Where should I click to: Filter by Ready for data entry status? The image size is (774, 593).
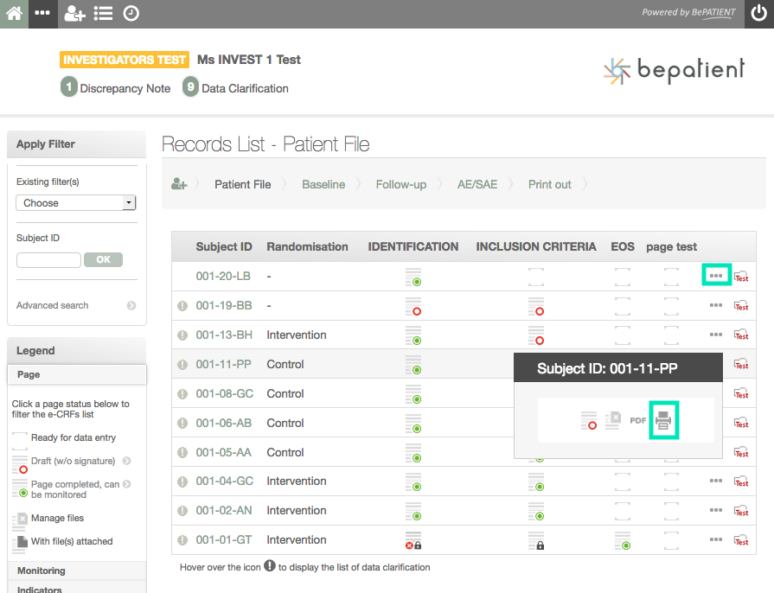click(73, 437)
